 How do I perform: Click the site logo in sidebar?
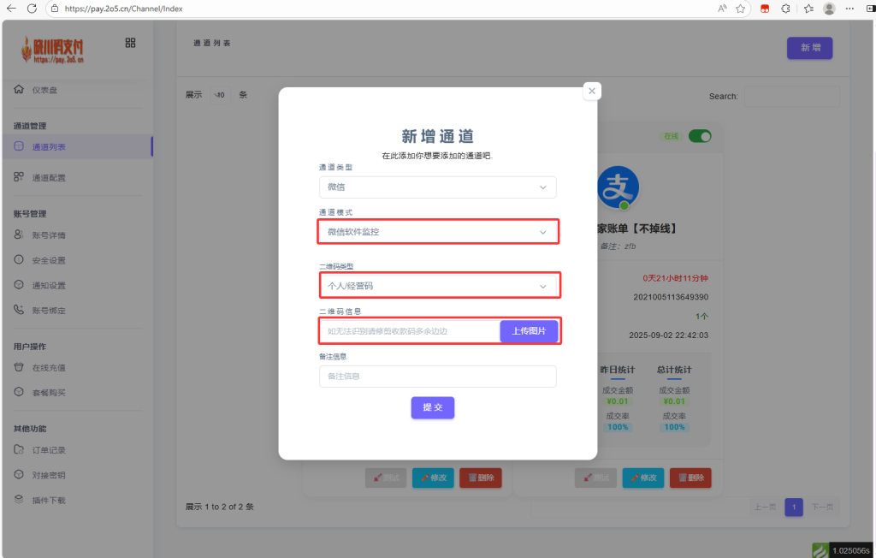53,50
